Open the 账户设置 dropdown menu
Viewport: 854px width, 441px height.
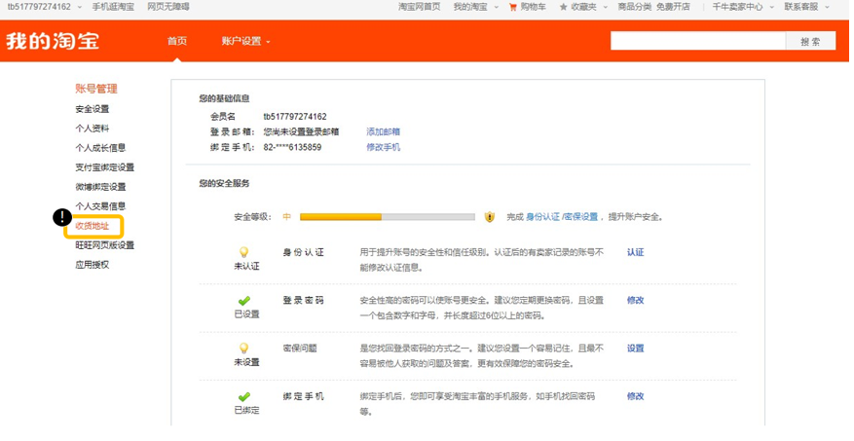click(x=245, y=41)
